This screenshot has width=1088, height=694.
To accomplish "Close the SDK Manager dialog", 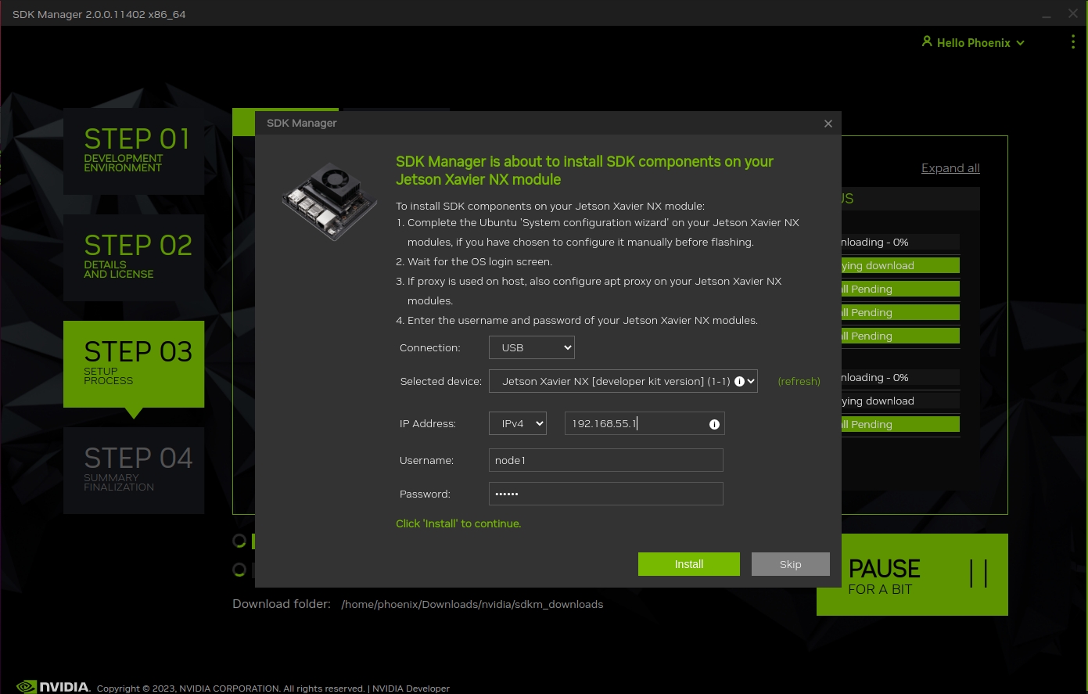I will [x=828, y=123].
